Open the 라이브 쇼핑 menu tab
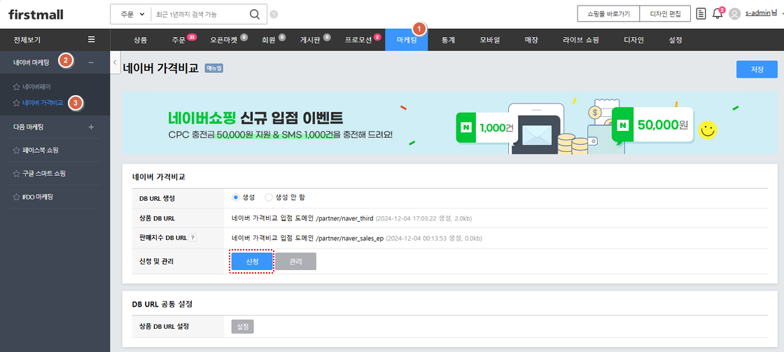 click(x=580, y=40)
